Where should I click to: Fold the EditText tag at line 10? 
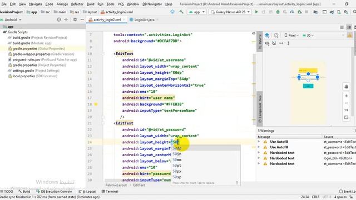[x=103, y=54]
